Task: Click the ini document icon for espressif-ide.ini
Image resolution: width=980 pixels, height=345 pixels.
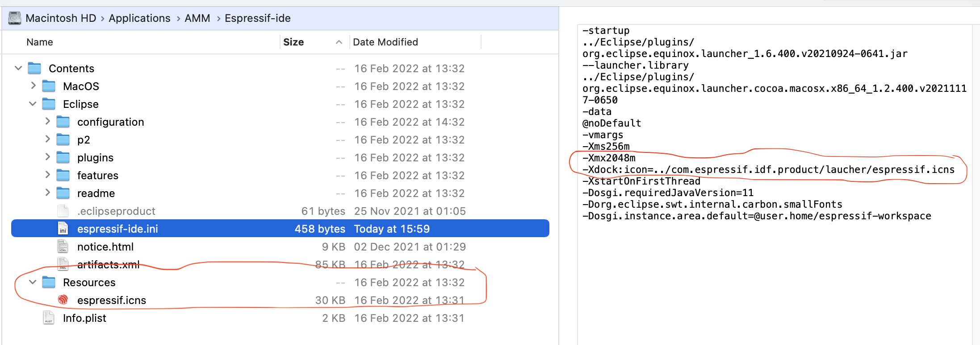Action: coord(63,229)
